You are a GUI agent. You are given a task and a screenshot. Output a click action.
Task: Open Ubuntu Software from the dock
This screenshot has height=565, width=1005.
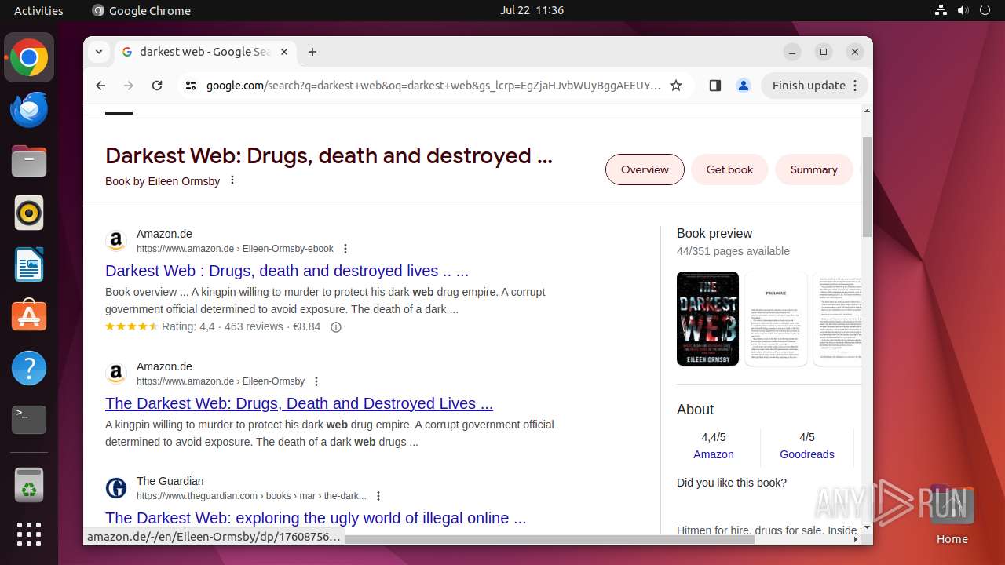[x=29, y=316]
